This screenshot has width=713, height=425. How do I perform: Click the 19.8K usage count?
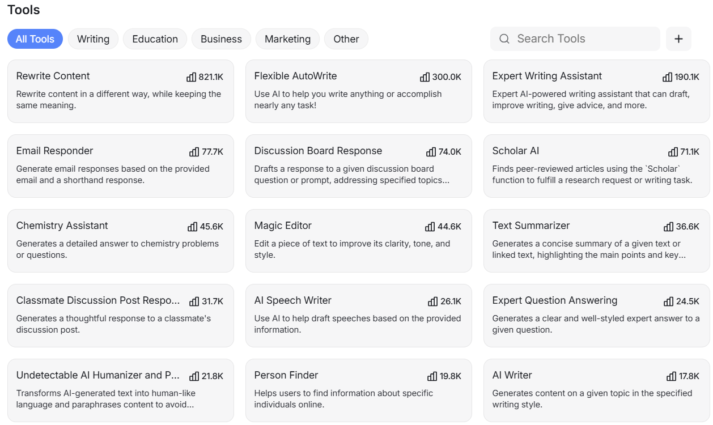tap(451, 376)
